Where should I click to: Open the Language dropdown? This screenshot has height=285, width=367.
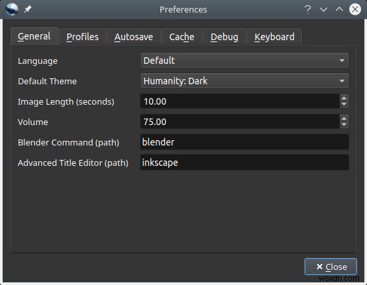point(245,61)
